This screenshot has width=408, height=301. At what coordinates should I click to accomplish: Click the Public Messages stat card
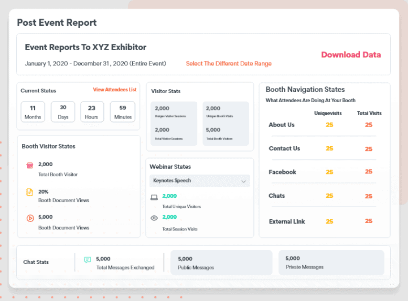221,262
